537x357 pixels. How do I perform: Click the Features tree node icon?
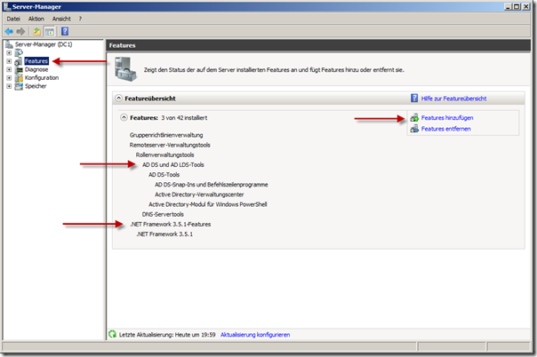pyautogui.click(x=19, y=61)
